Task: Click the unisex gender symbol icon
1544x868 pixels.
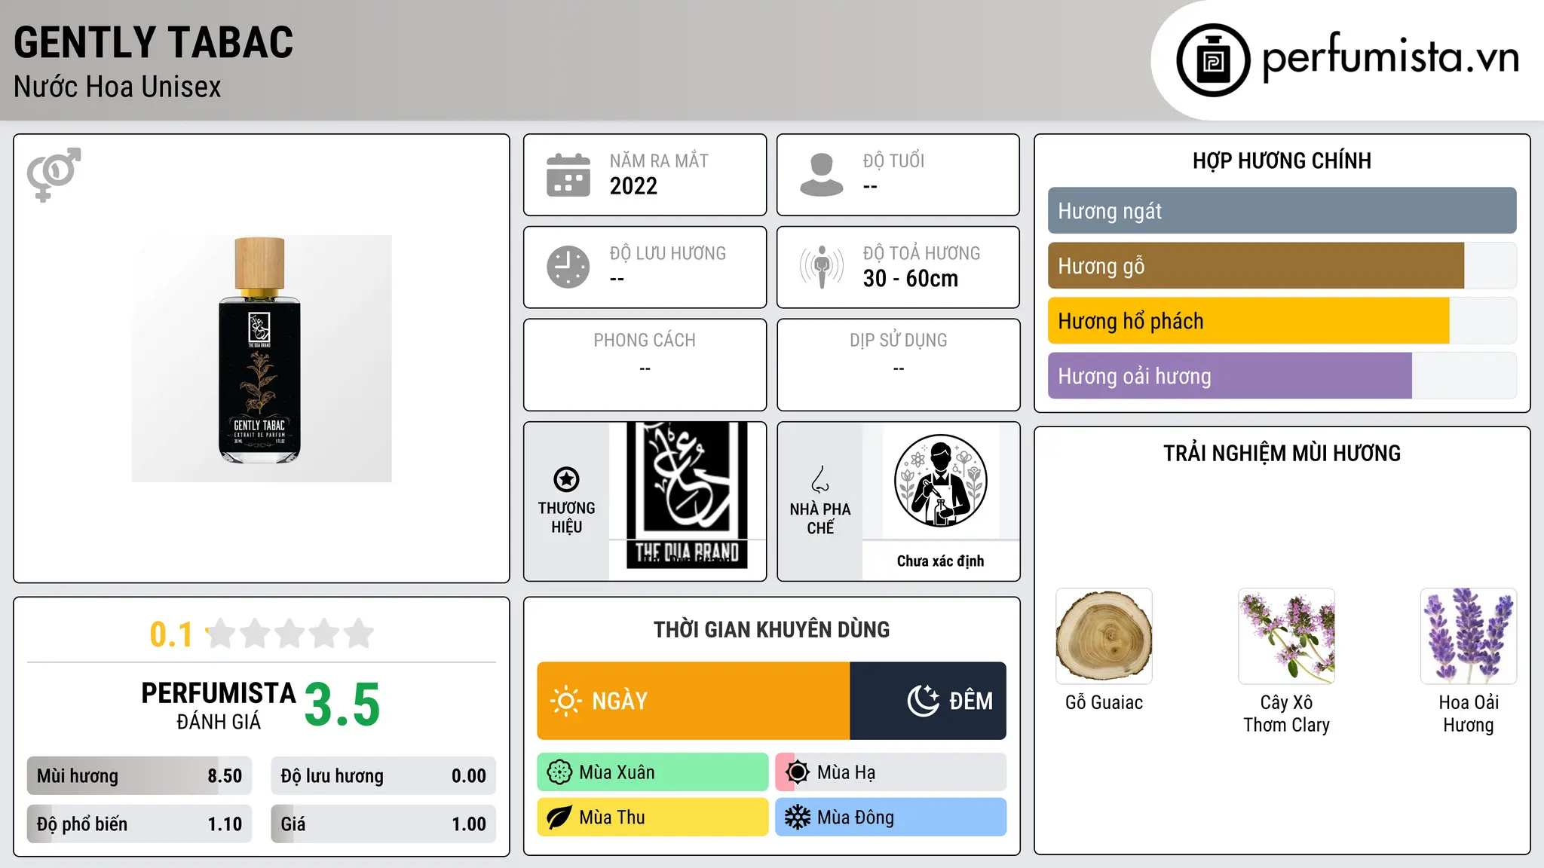Action: (x=54, y=174)
